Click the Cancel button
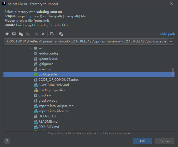This screenshot has width=178, height=147. click(165, 141)
